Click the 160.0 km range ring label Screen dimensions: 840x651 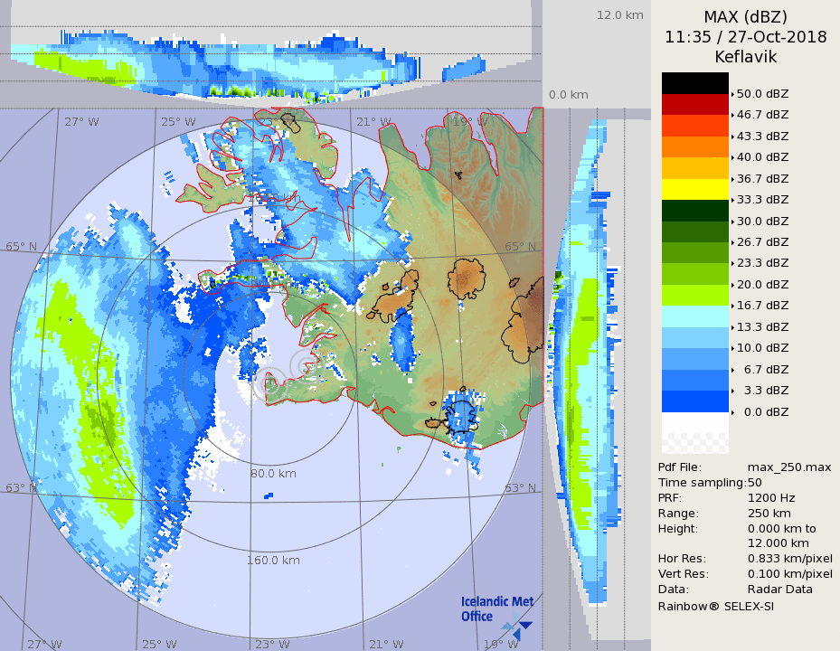pos(273,561)
